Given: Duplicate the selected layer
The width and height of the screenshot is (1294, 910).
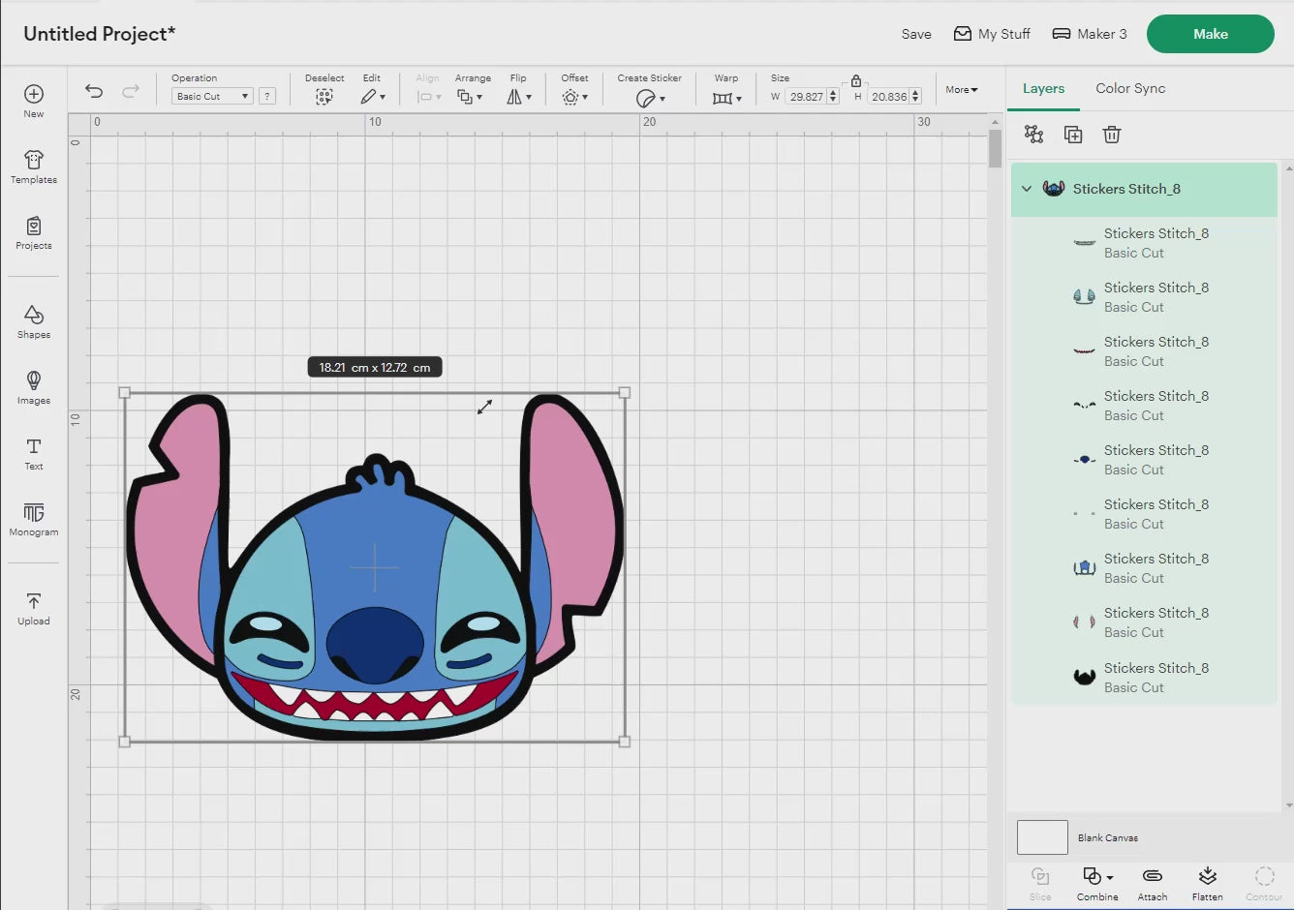Looking at the screenshot, I should (1073, 135).
